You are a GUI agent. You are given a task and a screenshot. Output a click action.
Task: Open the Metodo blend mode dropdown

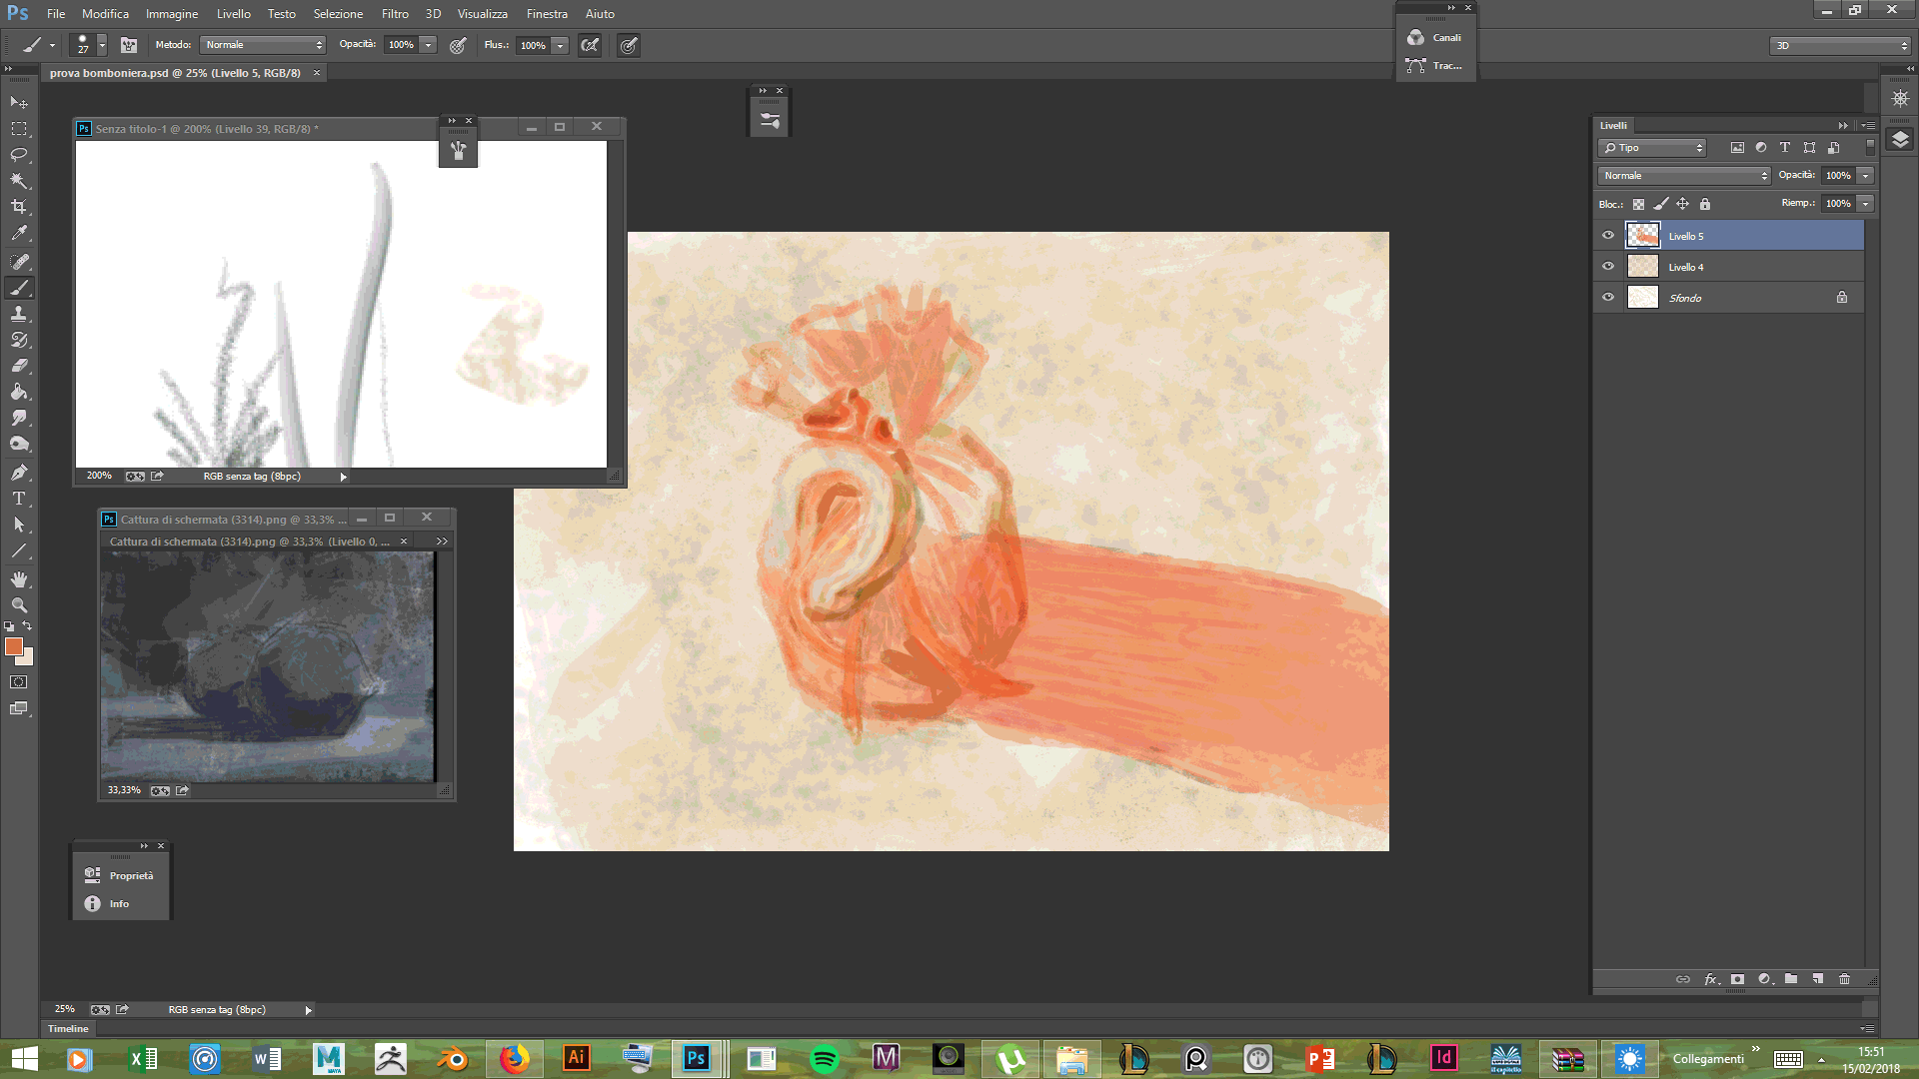tap(264, 45)
